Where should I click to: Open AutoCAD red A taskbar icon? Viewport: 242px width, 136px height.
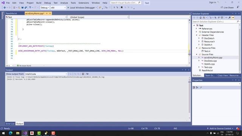(x=32, y=133)
